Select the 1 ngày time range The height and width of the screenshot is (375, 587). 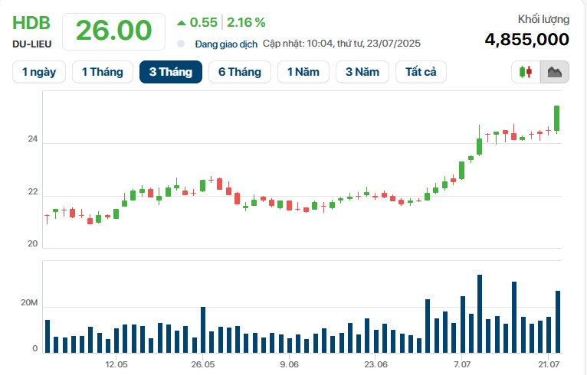tap(39, 72)
